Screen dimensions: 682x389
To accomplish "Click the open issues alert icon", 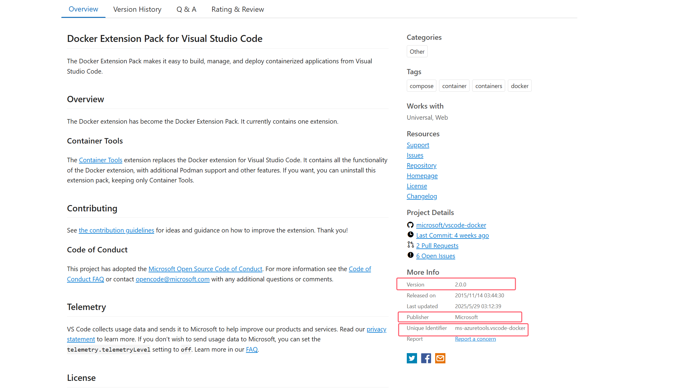I will click(x=410, y=255).
